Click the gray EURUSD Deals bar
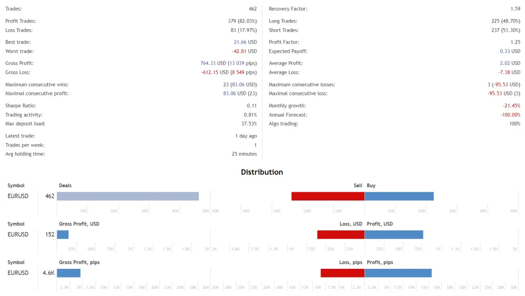 click(x=128, y=196)
